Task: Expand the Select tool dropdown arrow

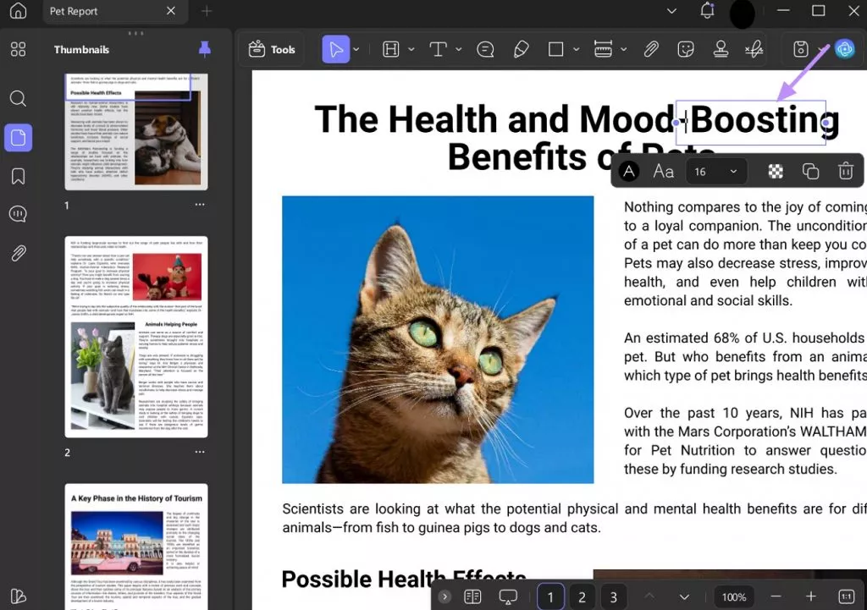Action: pos(356,49)
